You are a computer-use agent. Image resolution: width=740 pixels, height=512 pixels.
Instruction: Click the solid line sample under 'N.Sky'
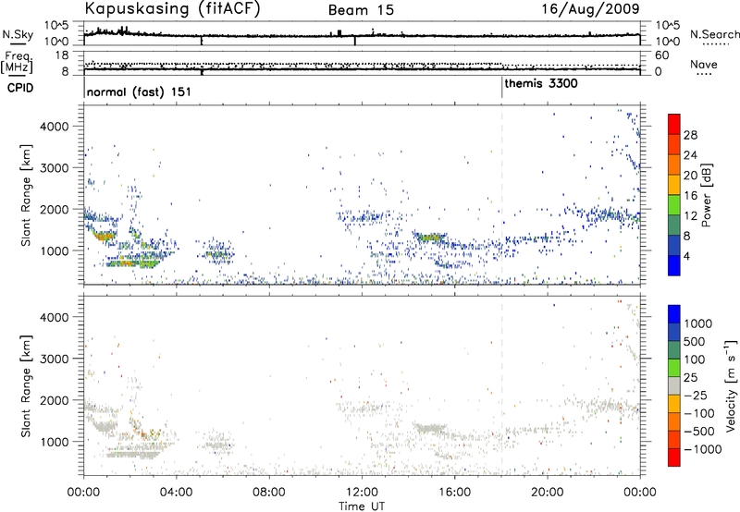18,43
